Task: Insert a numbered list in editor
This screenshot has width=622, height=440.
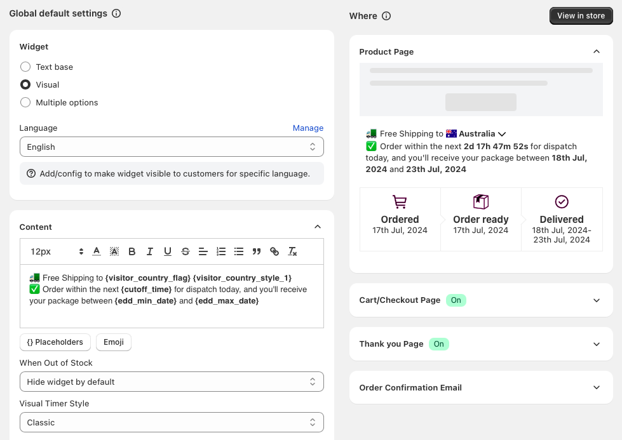Action: click(221, 251)
